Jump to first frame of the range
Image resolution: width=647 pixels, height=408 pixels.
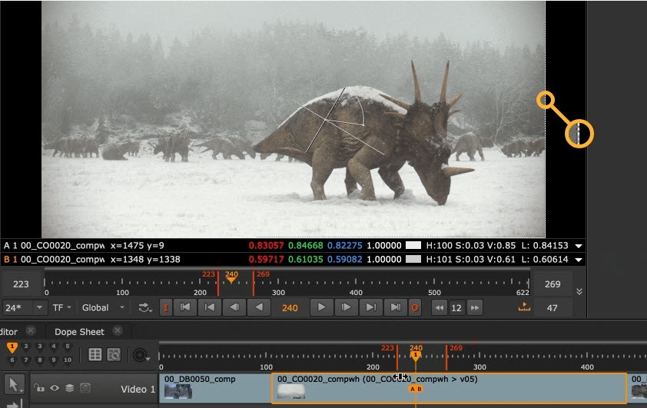pos(185,308)
